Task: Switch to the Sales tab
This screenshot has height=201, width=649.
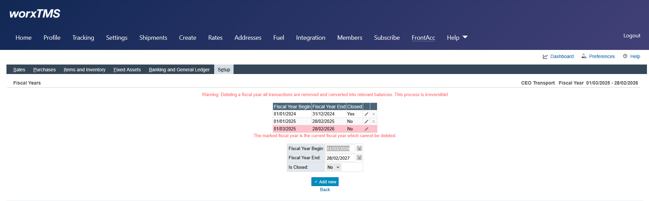Action: [x=19, y=70]
